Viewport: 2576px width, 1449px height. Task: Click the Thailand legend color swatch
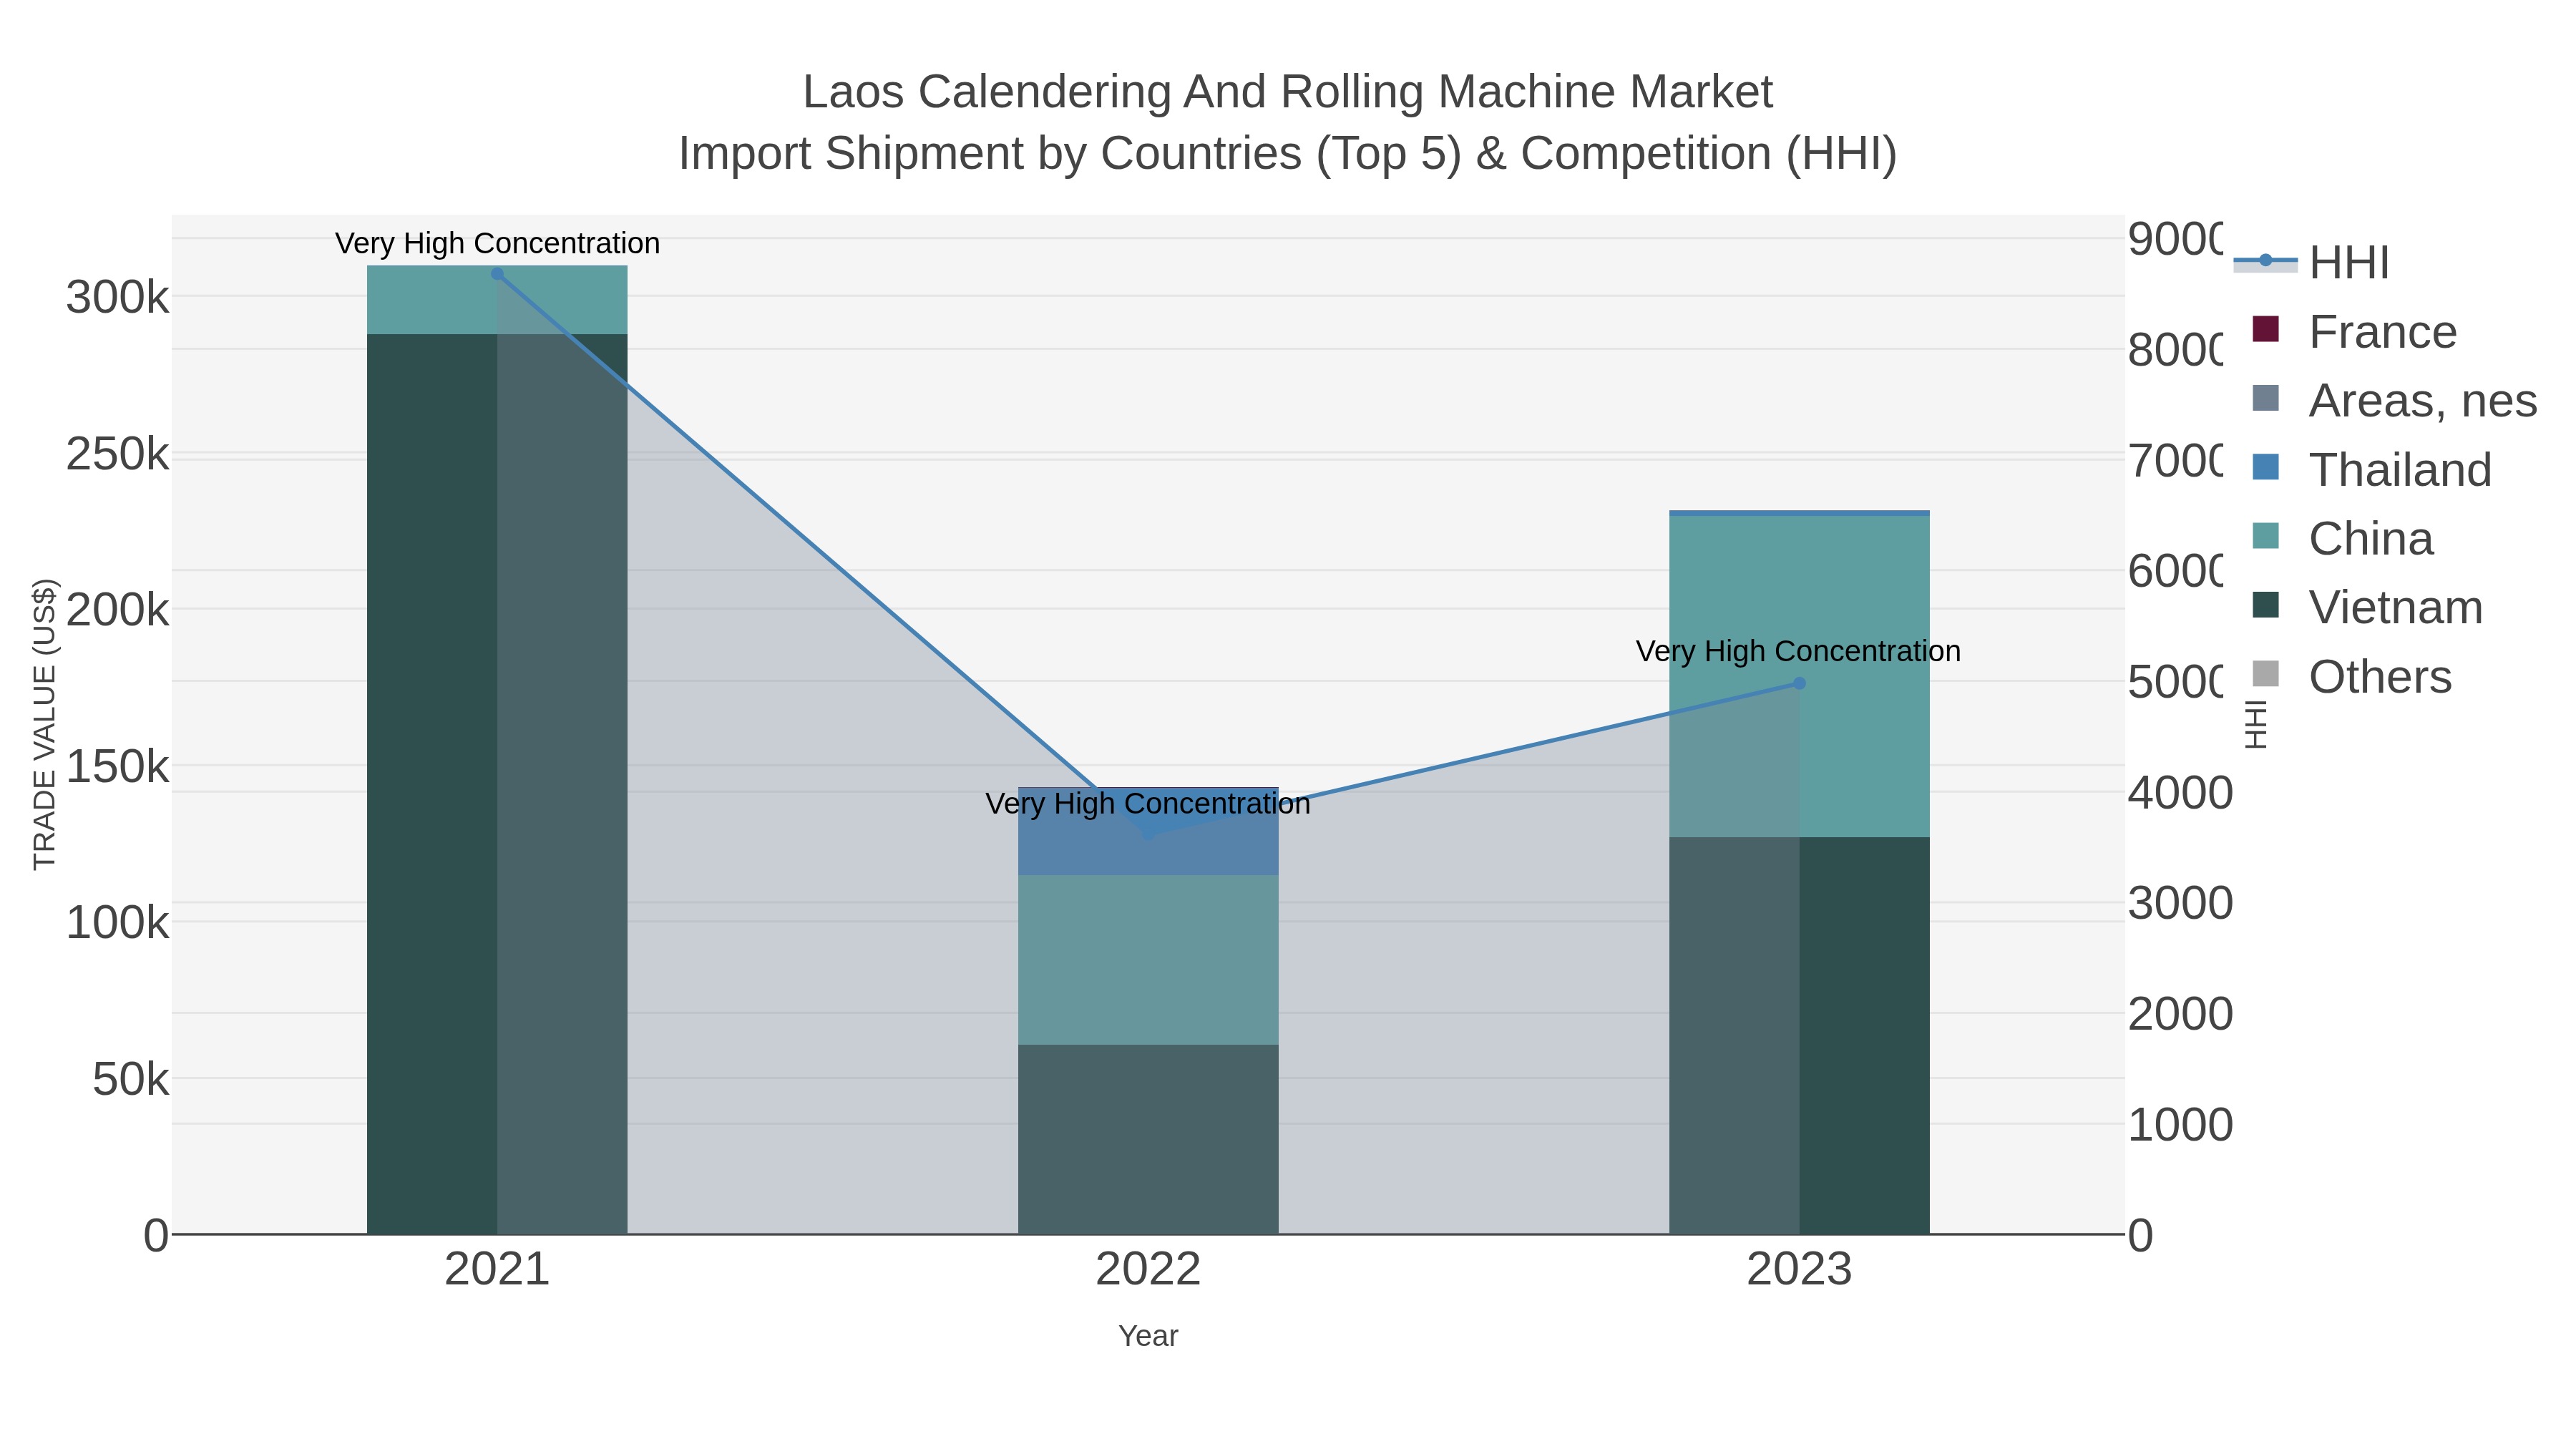coord(2266,467)
